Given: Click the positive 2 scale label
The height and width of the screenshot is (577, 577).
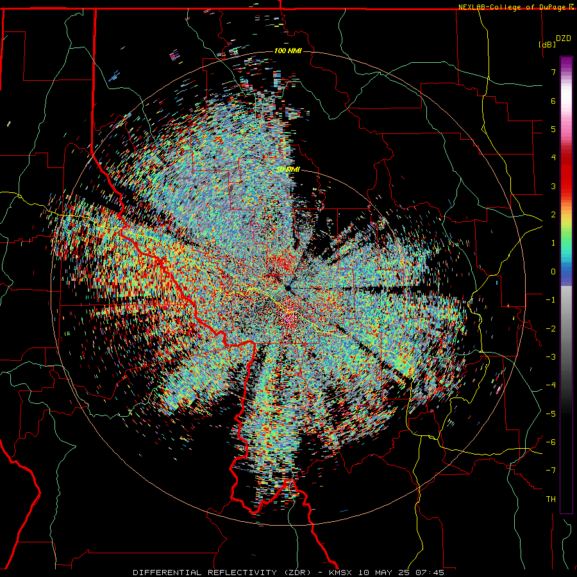Looking at the screenshot, I should (x=553, y=215).
